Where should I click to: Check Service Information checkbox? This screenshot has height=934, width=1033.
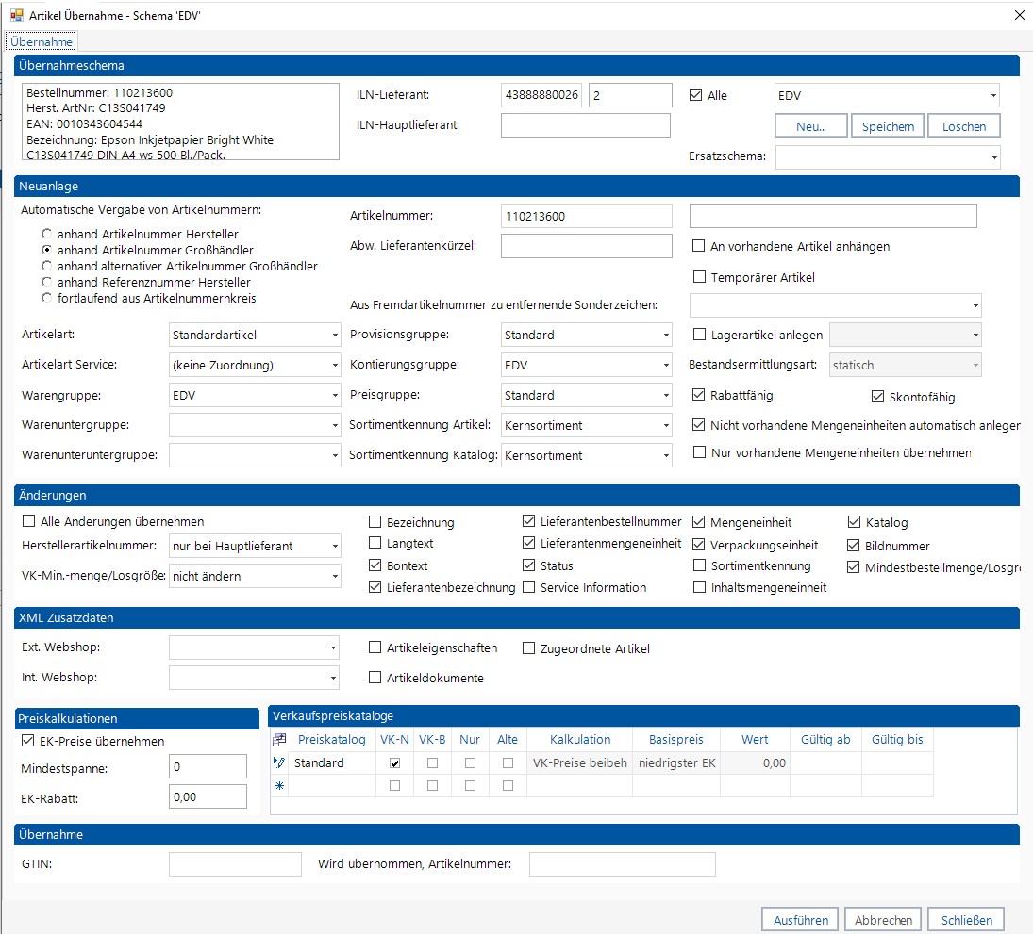528,586
